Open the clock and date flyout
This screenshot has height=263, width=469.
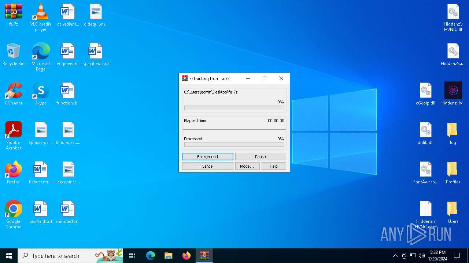pyautogui.click(x=438, y=256)
